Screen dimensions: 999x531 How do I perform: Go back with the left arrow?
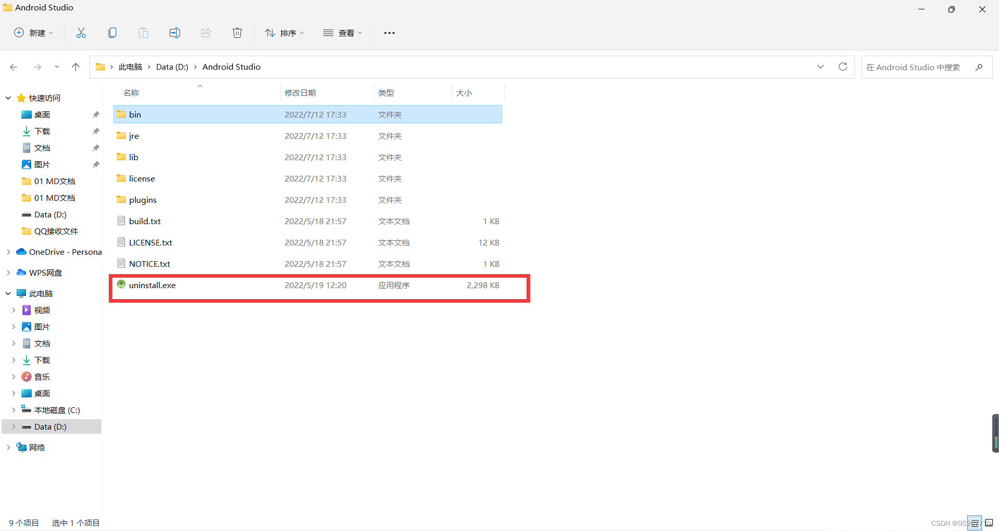click(x=14, y=67)
